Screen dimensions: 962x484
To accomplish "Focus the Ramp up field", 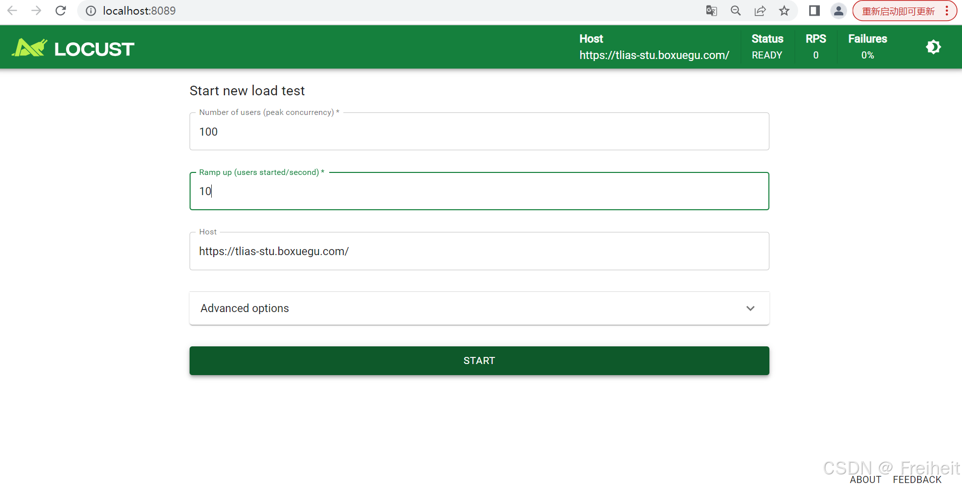I will click(x=479, y=191).
